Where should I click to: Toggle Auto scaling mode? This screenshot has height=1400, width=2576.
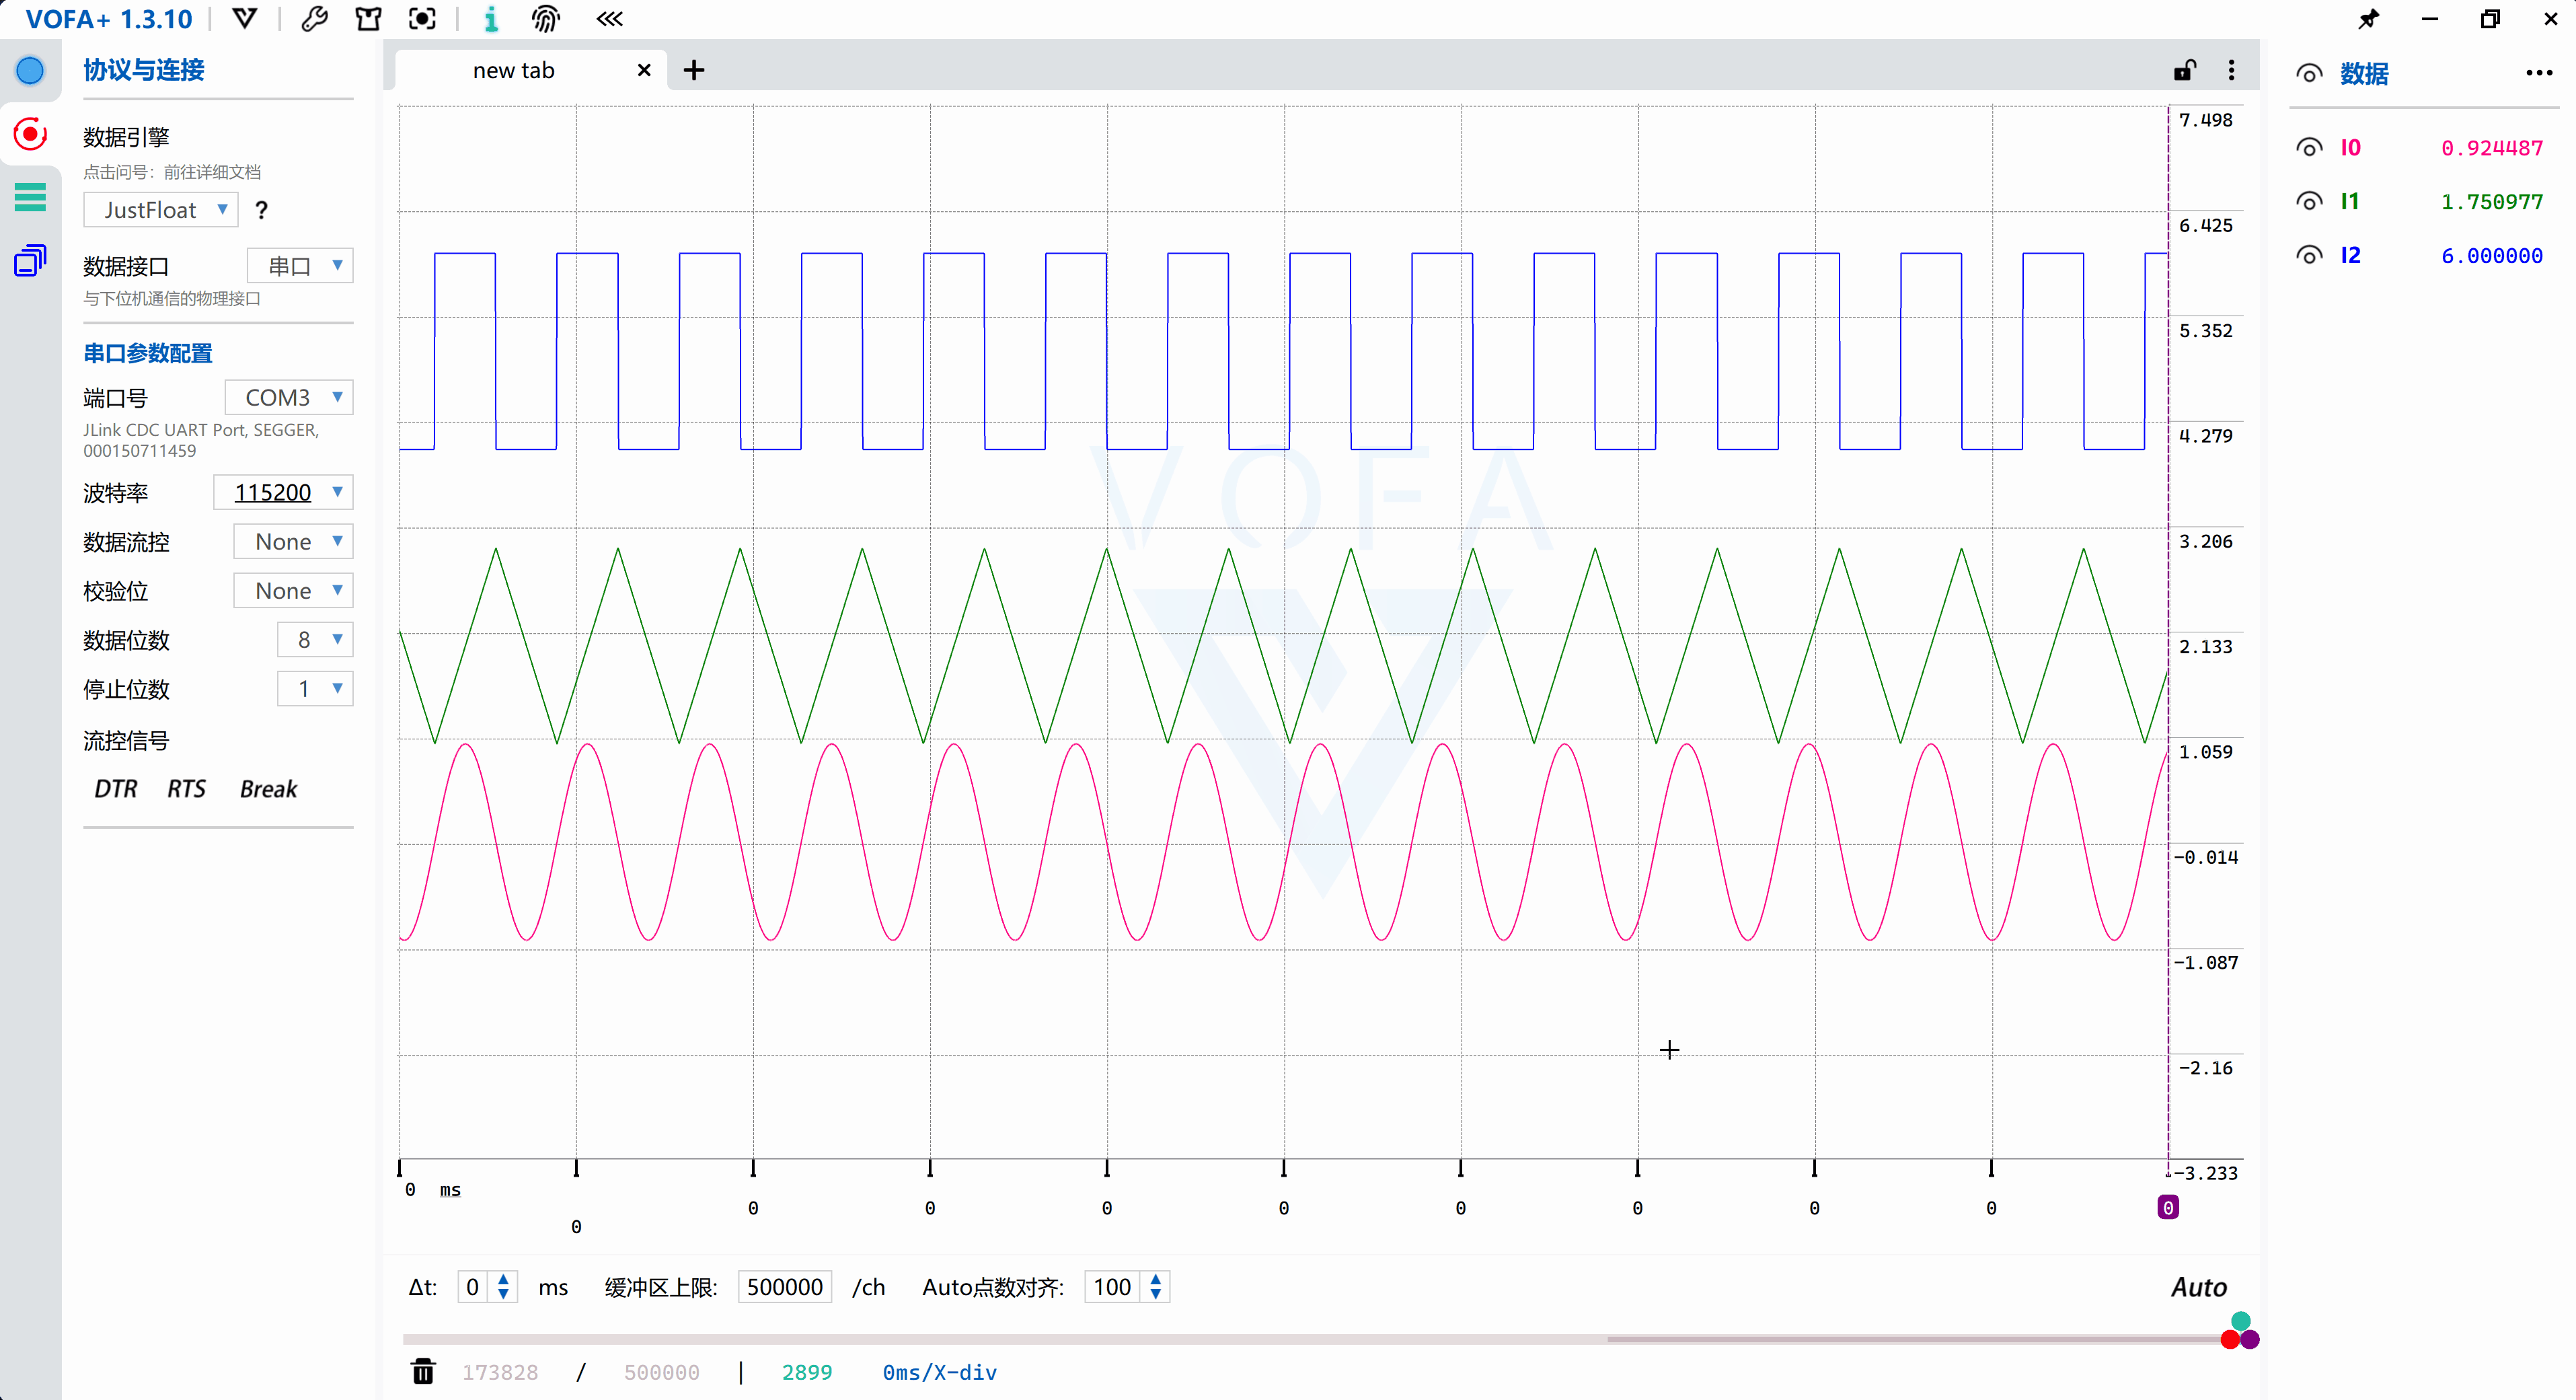pyautogui.click(x=2198, y=1287)
